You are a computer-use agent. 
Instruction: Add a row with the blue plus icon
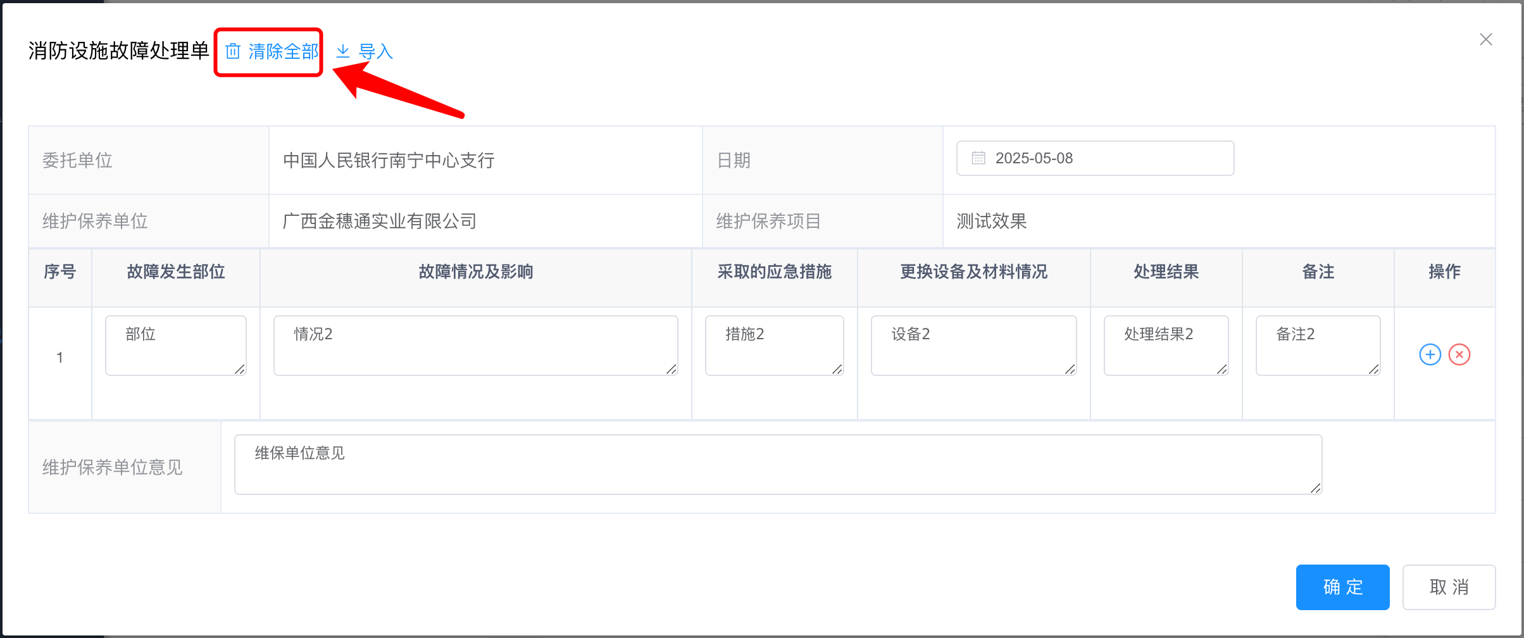1430,354
